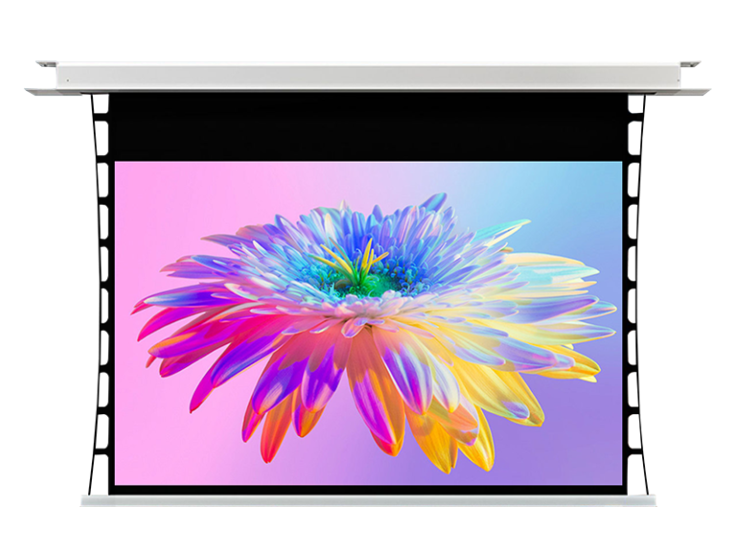Viewport: 735px width, 551px height.
Task: Select the topmost tab on the left tension strip
Action: click(101, 104)
